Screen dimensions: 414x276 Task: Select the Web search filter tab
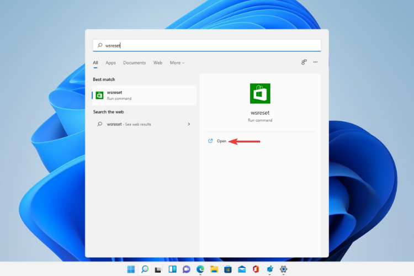(x=158, y=63)
